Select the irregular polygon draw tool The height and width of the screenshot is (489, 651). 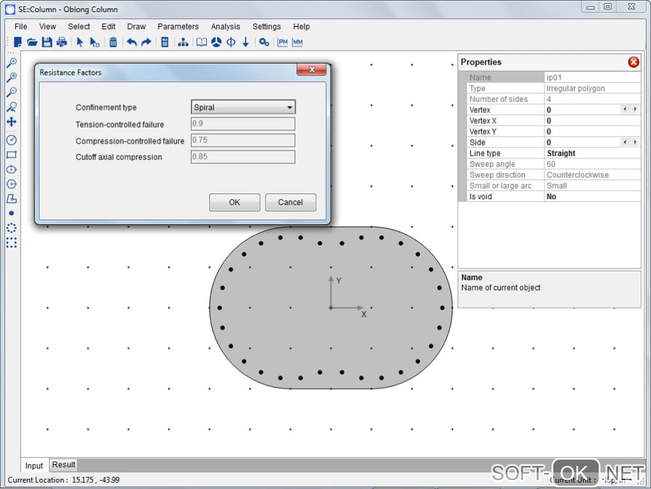click(x=11, y=199)
